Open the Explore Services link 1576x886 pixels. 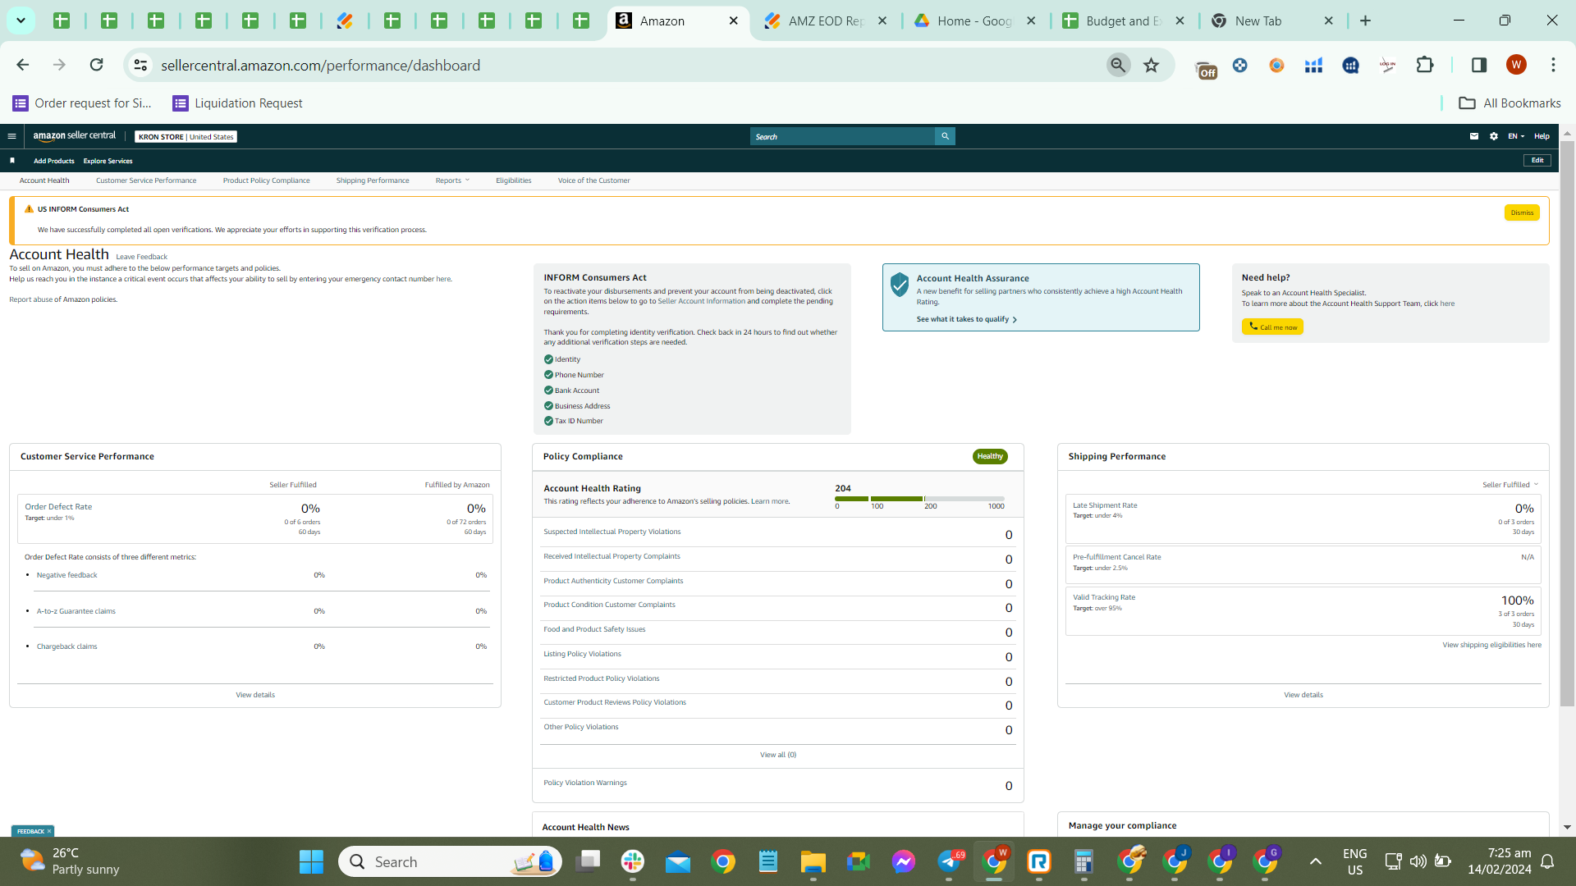click(x=108, y=161)
